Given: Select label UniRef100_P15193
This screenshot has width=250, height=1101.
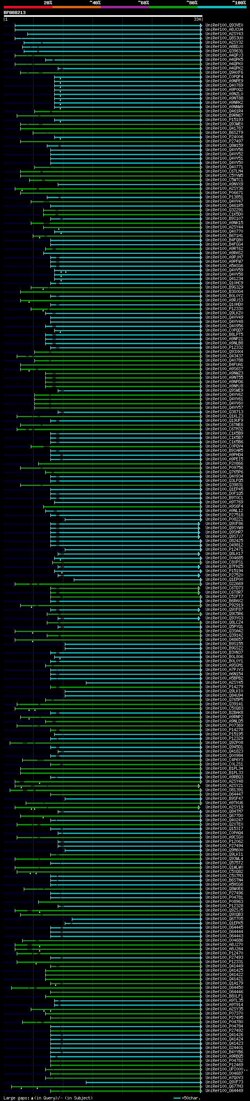Looking at the screenshot, I should pos(224,120).
